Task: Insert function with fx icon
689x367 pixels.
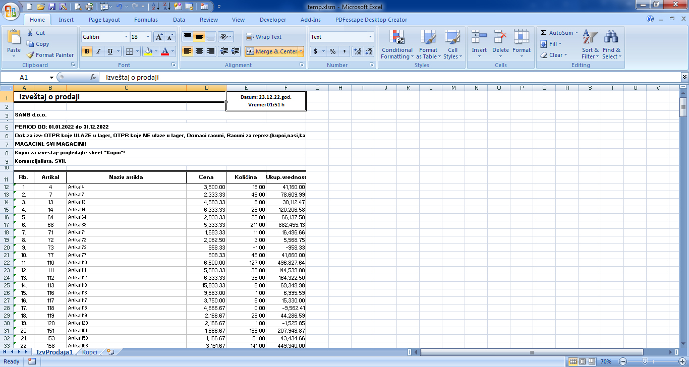Action: 93,78
